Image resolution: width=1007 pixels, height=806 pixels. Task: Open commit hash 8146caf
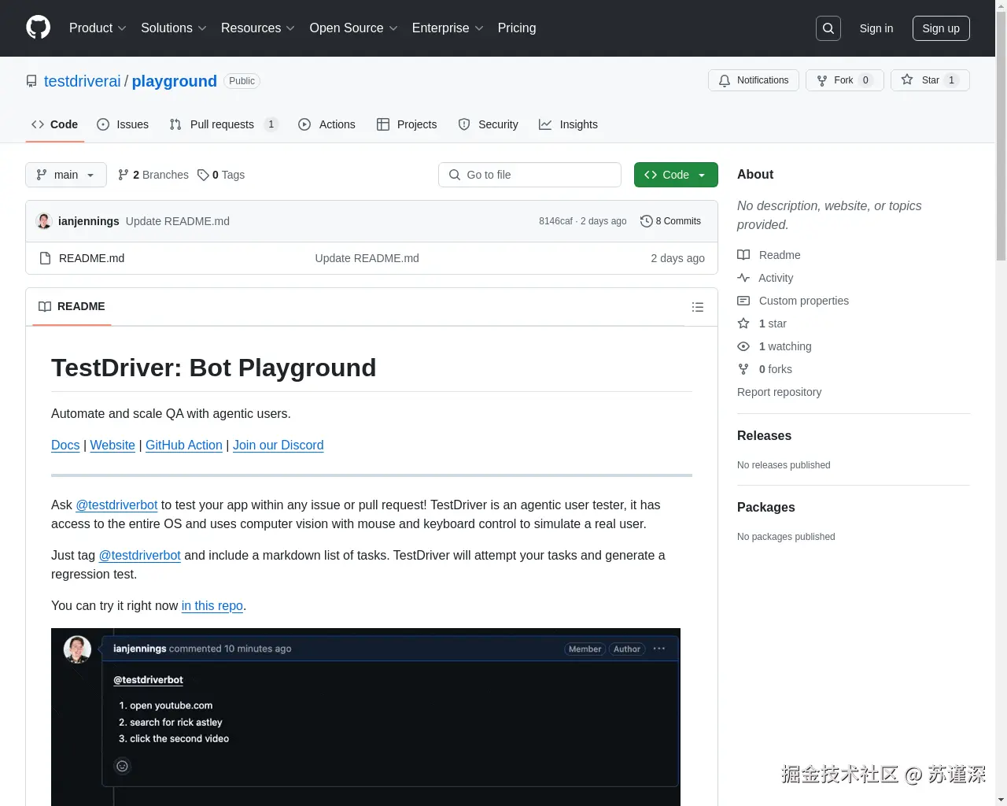pos(555,221)
